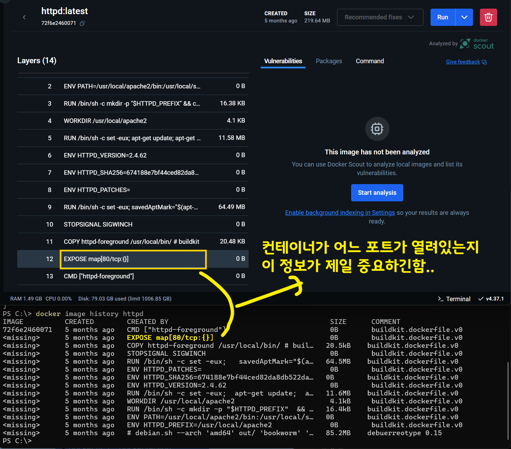
Task: Click the Layers (14) heading
Action: pyautogui.click(x=37, y=60)
